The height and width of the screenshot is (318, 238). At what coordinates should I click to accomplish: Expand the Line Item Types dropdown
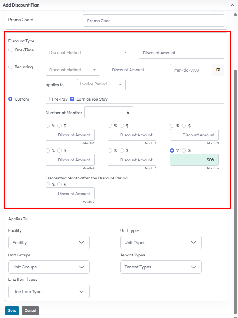click(49, 292)
